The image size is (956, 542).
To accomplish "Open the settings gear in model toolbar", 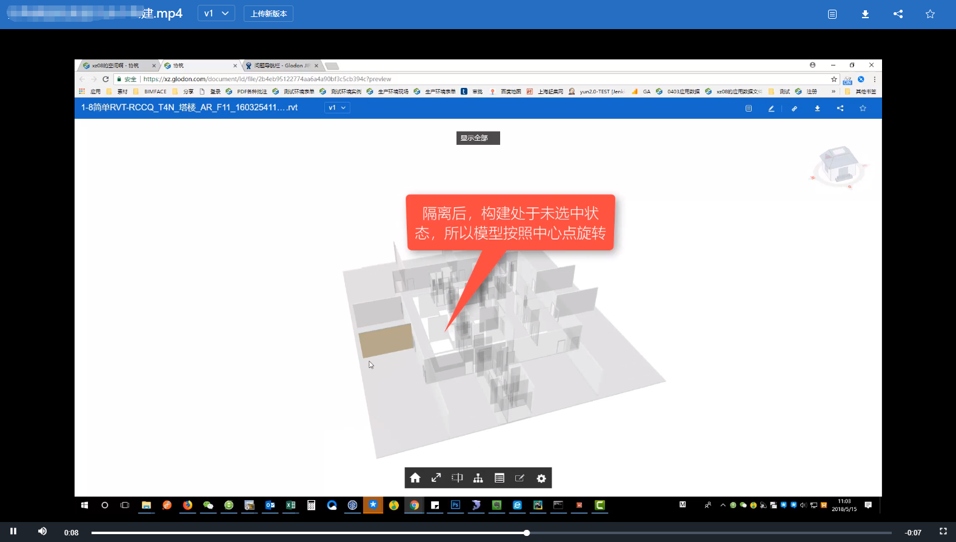I will 541,478.
